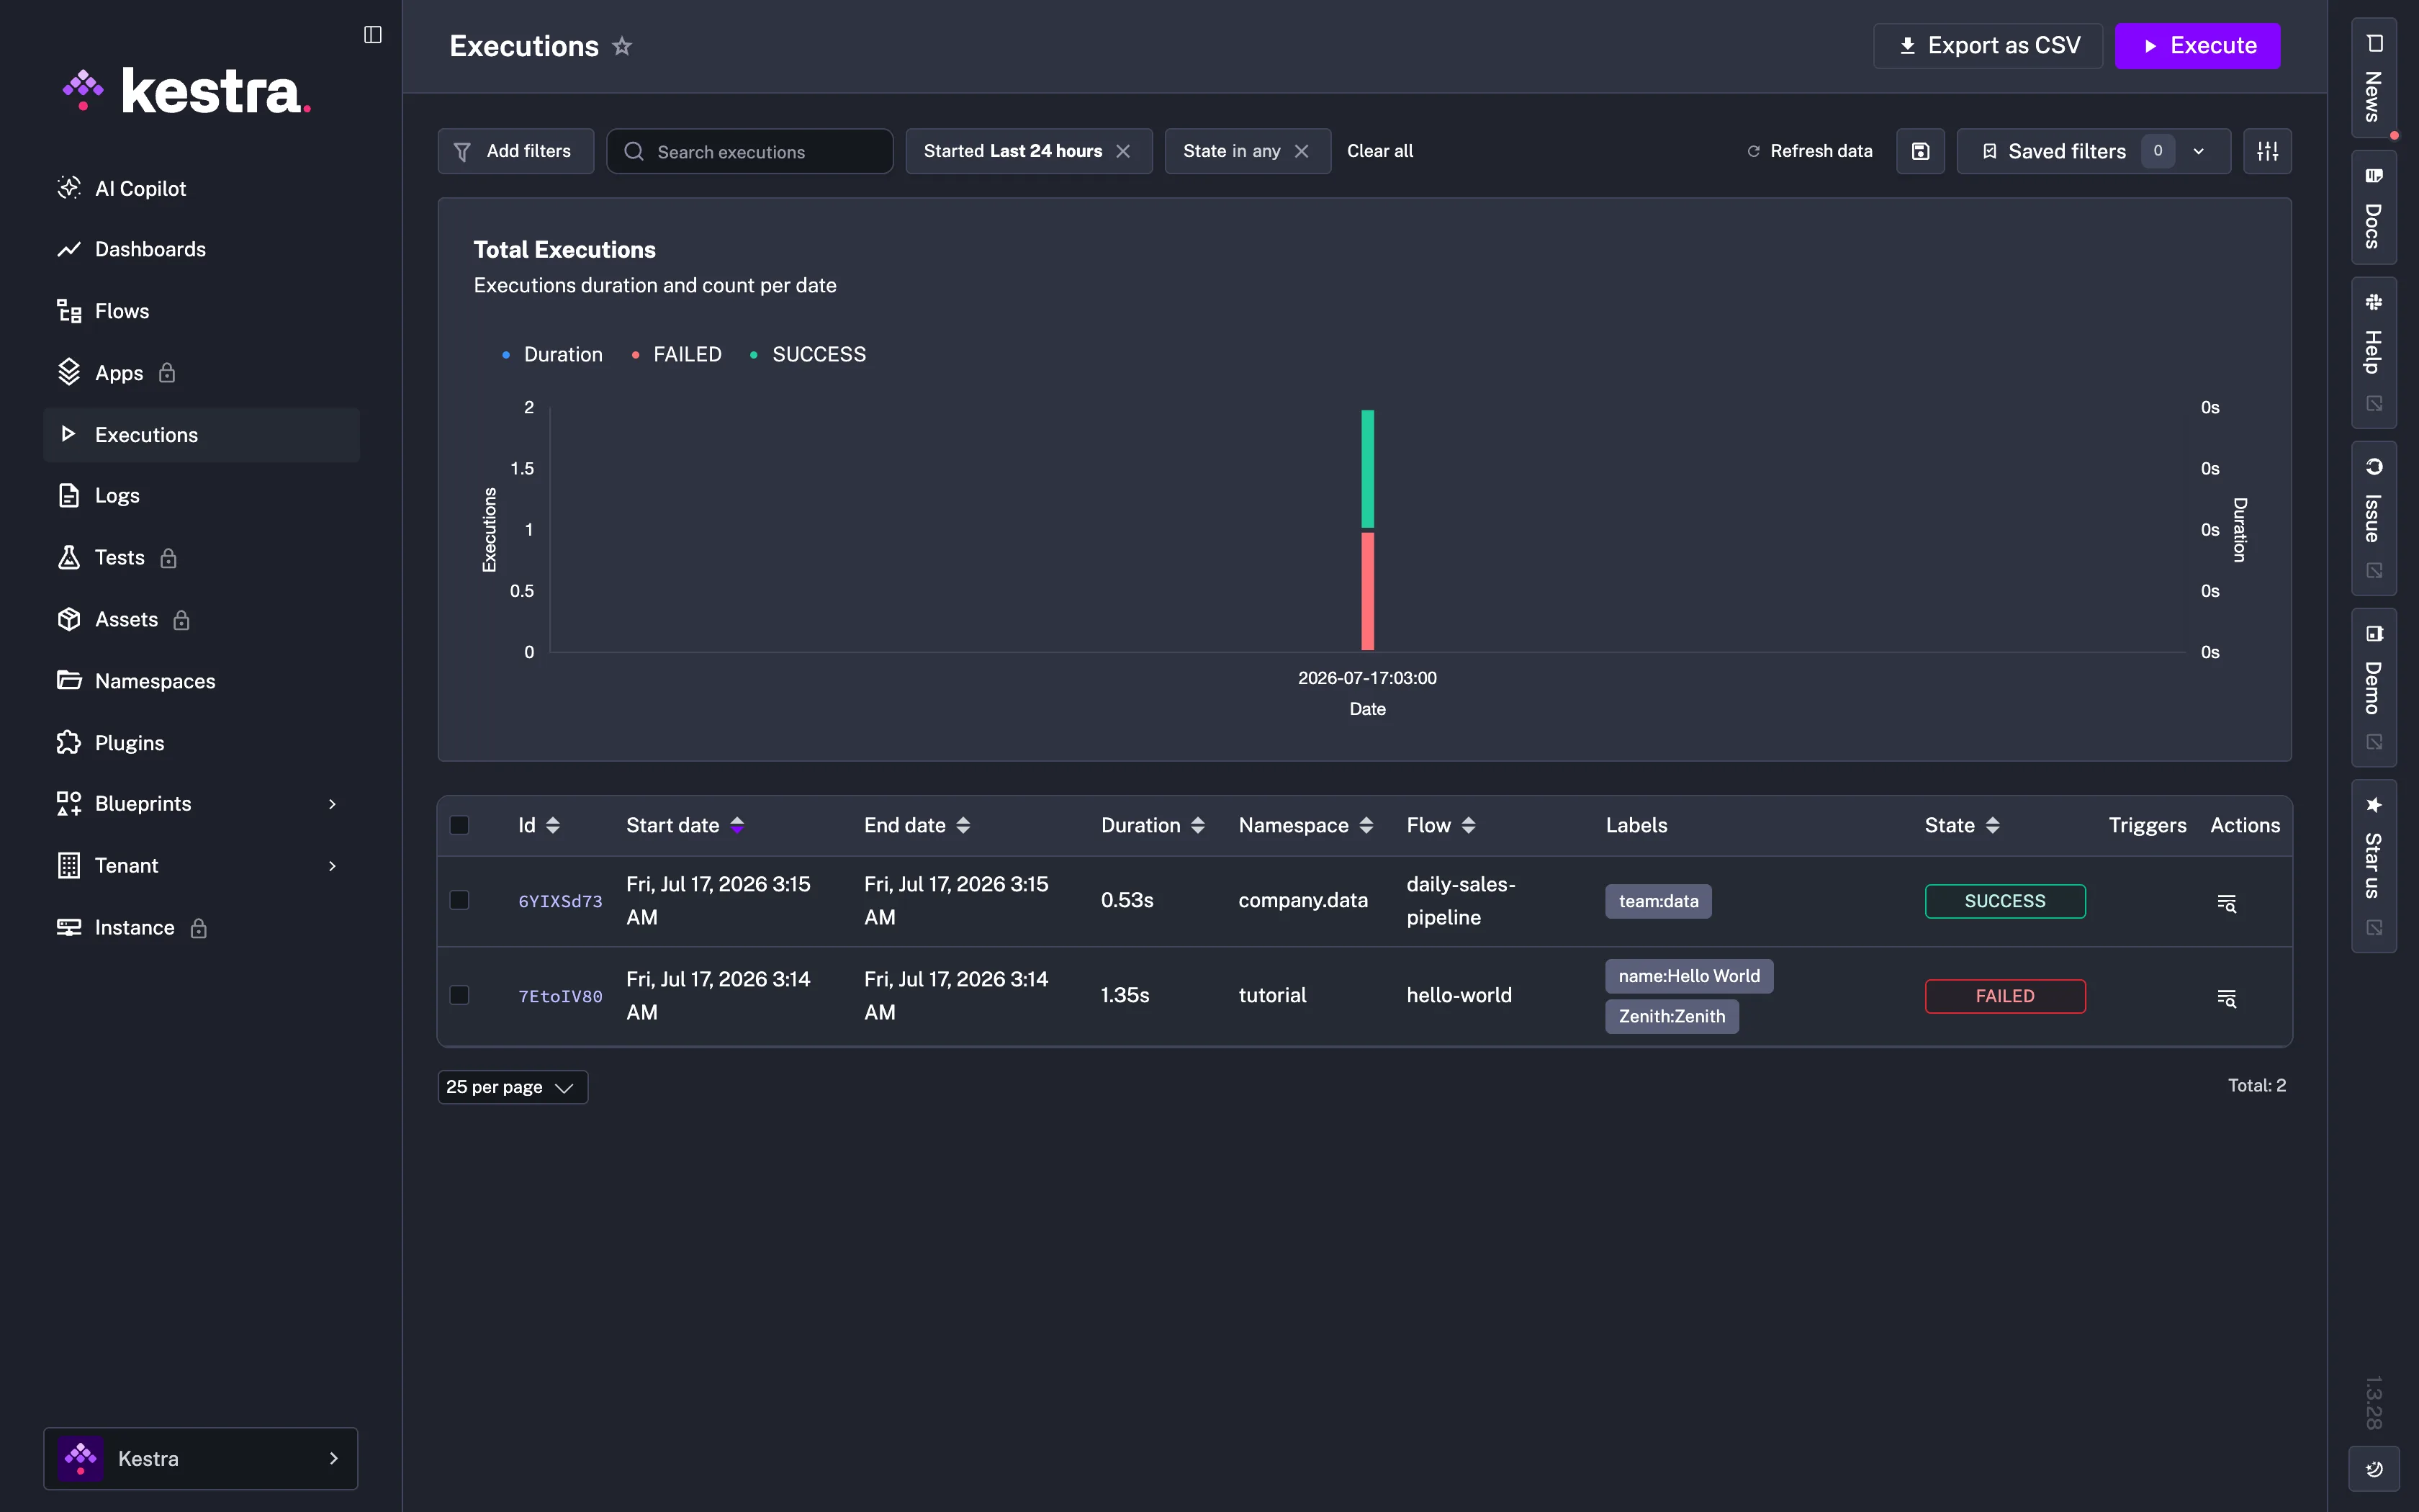
Task: Click Refresh data
Action: click(x=1809, y=151)
